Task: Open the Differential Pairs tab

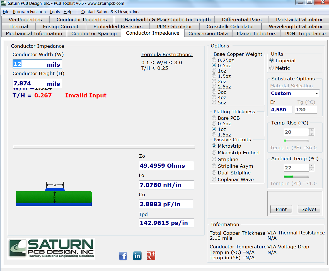Action: 242,20
